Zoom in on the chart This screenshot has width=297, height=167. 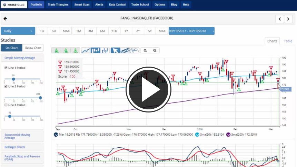click(145, 50)
